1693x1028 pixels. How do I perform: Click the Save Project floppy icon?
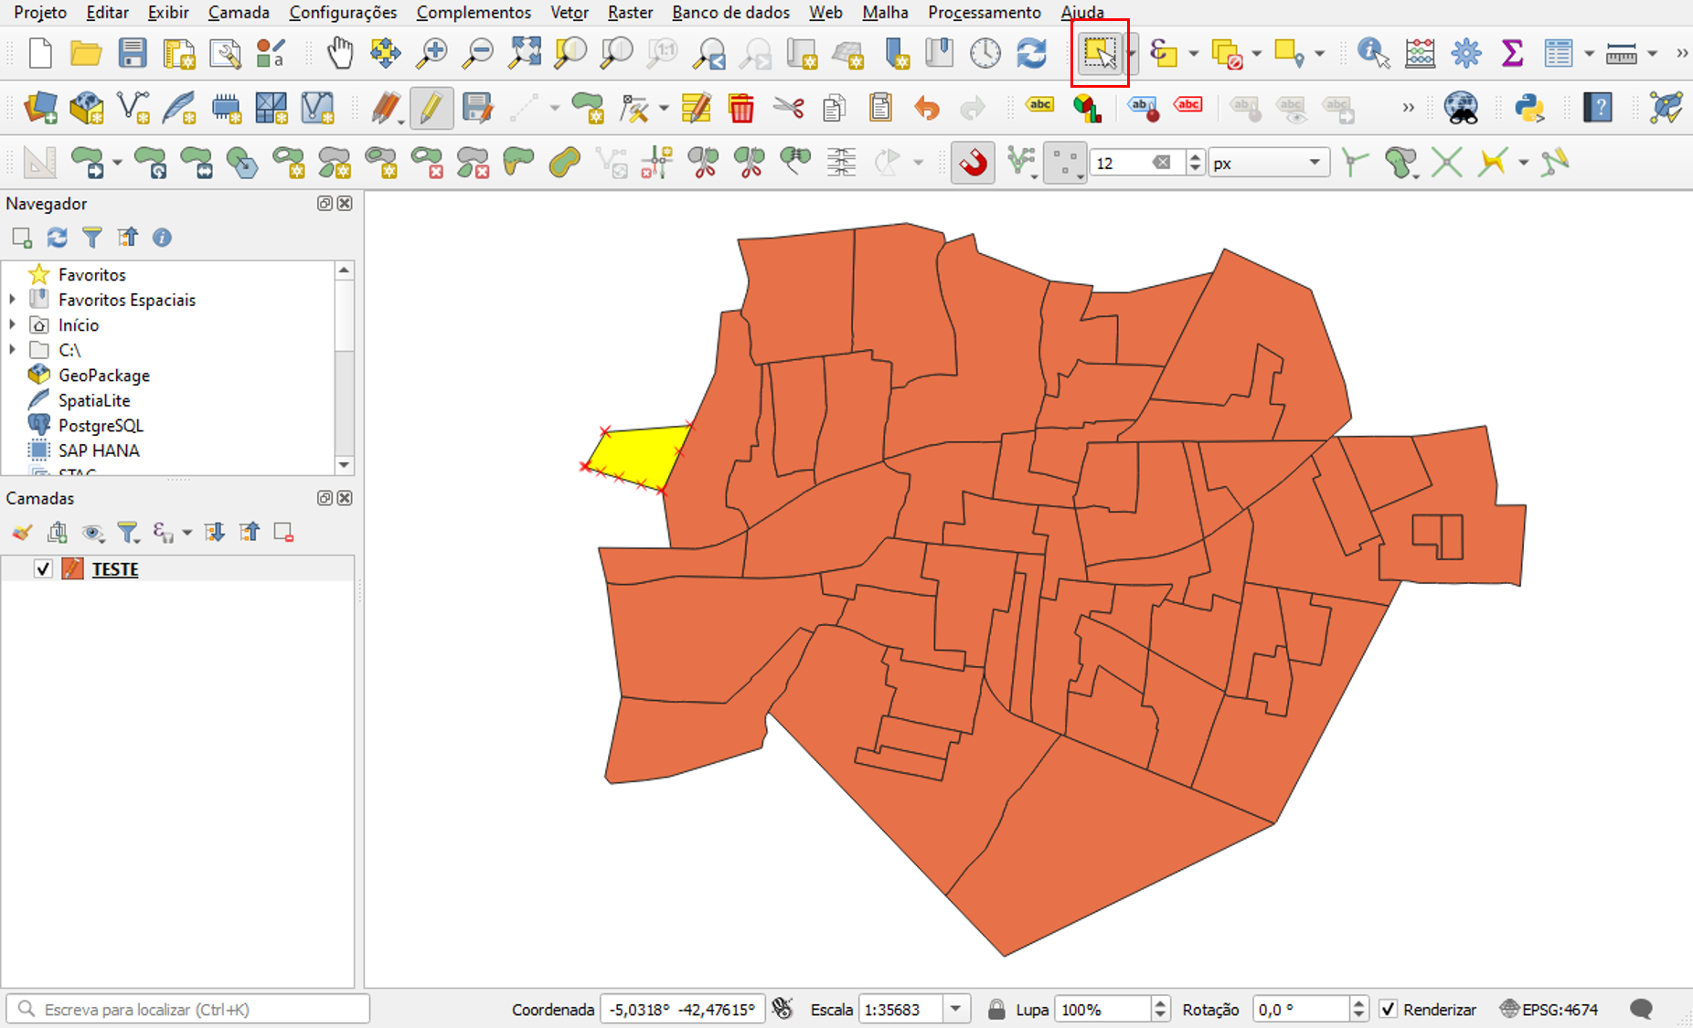tap(133, 54)
